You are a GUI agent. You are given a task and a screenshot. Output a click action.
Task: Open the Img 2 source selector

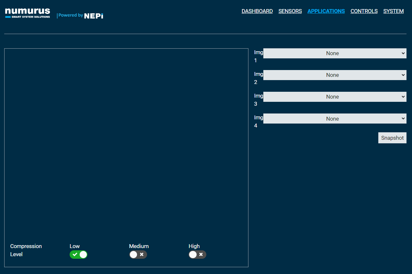pyautogui.click(x=335, y=75)
